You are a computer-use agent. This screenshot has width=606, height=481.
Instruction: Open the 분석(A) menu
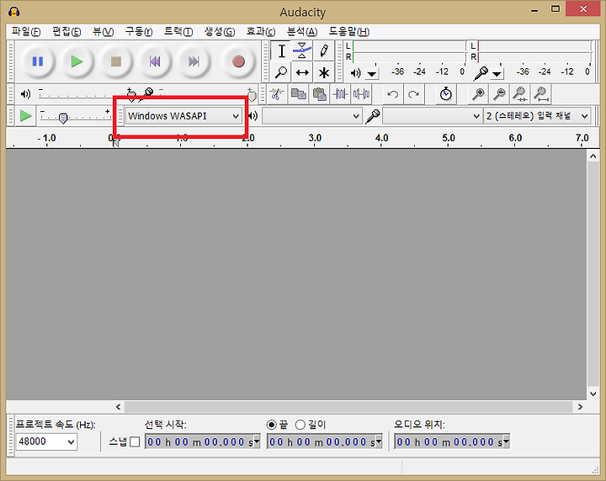[x=302, y=31]
